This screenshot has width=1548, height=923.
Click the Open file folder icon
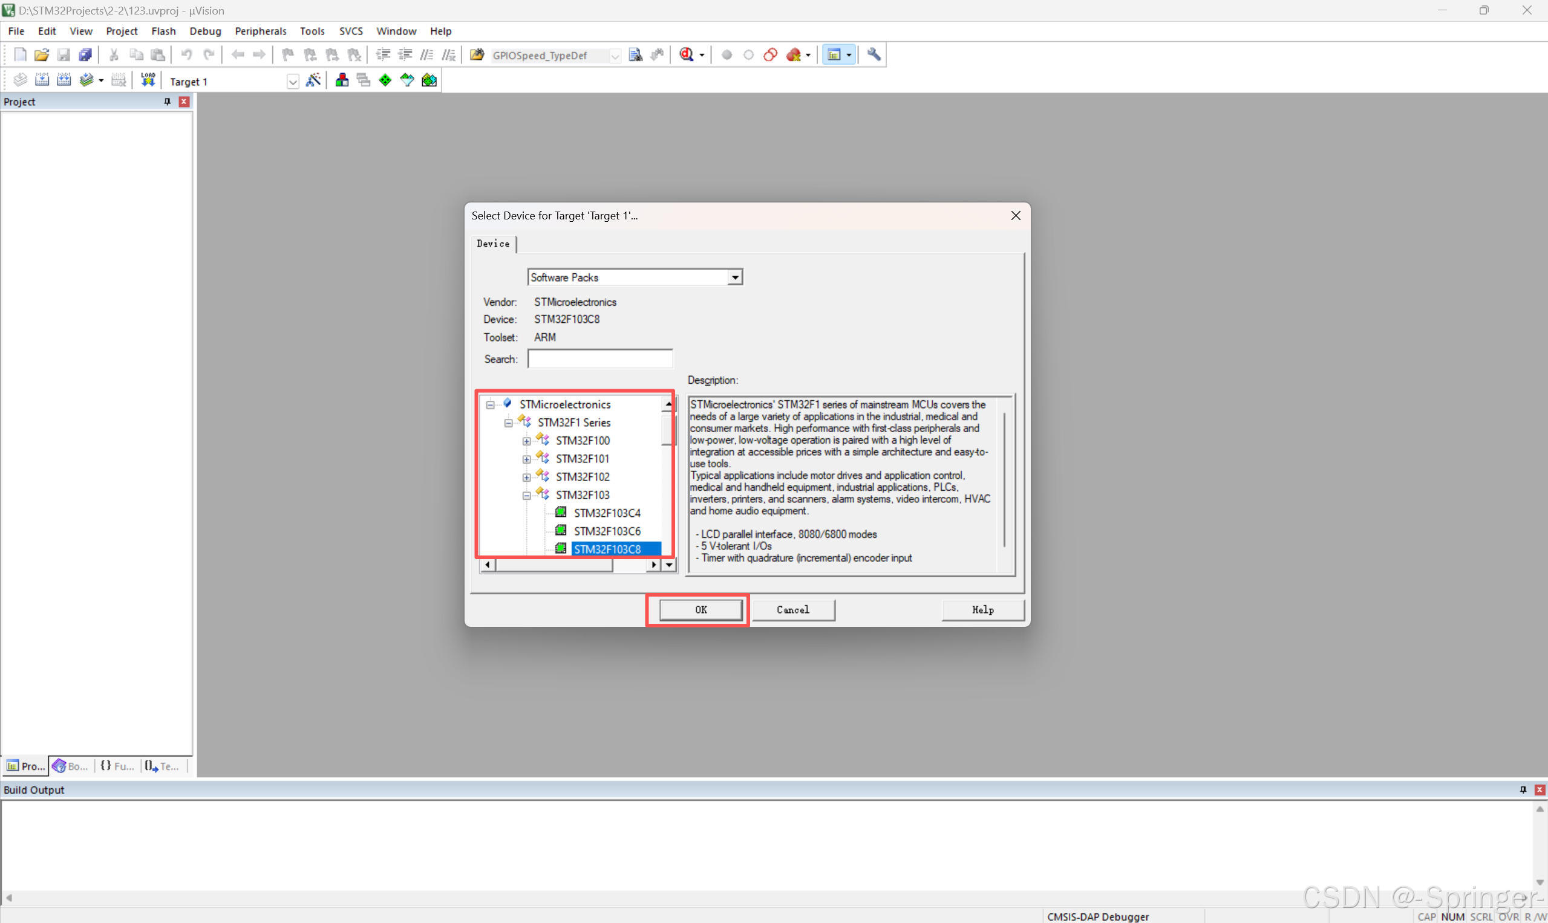point(42,55)
